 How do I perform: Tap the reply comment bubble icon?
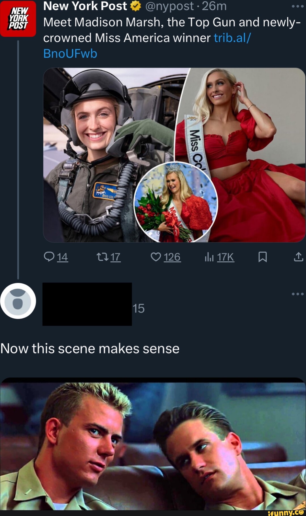pos(49,257)
